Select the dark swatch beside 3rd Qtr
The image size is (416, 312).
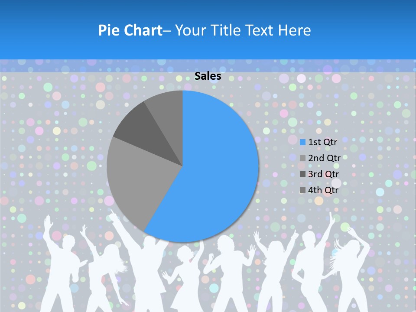pyautogui.click(x=302, y=174)
